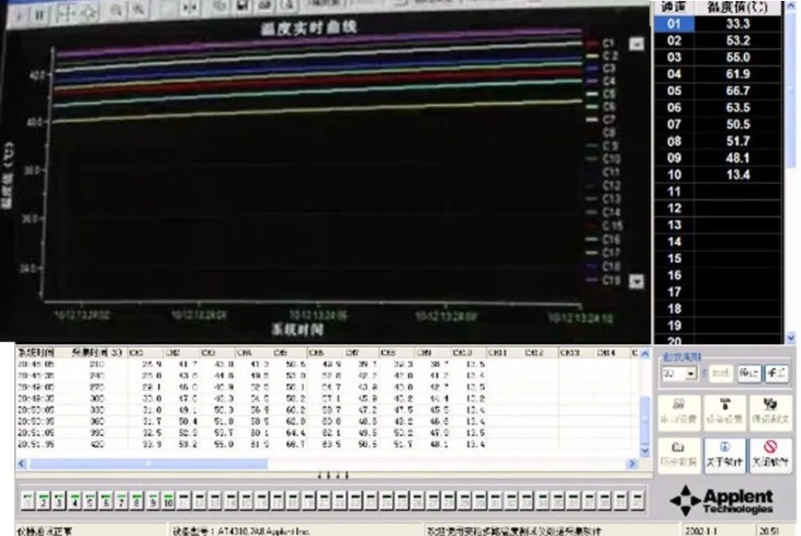Click the pause icon in chart toolbar

coord(41,13)
